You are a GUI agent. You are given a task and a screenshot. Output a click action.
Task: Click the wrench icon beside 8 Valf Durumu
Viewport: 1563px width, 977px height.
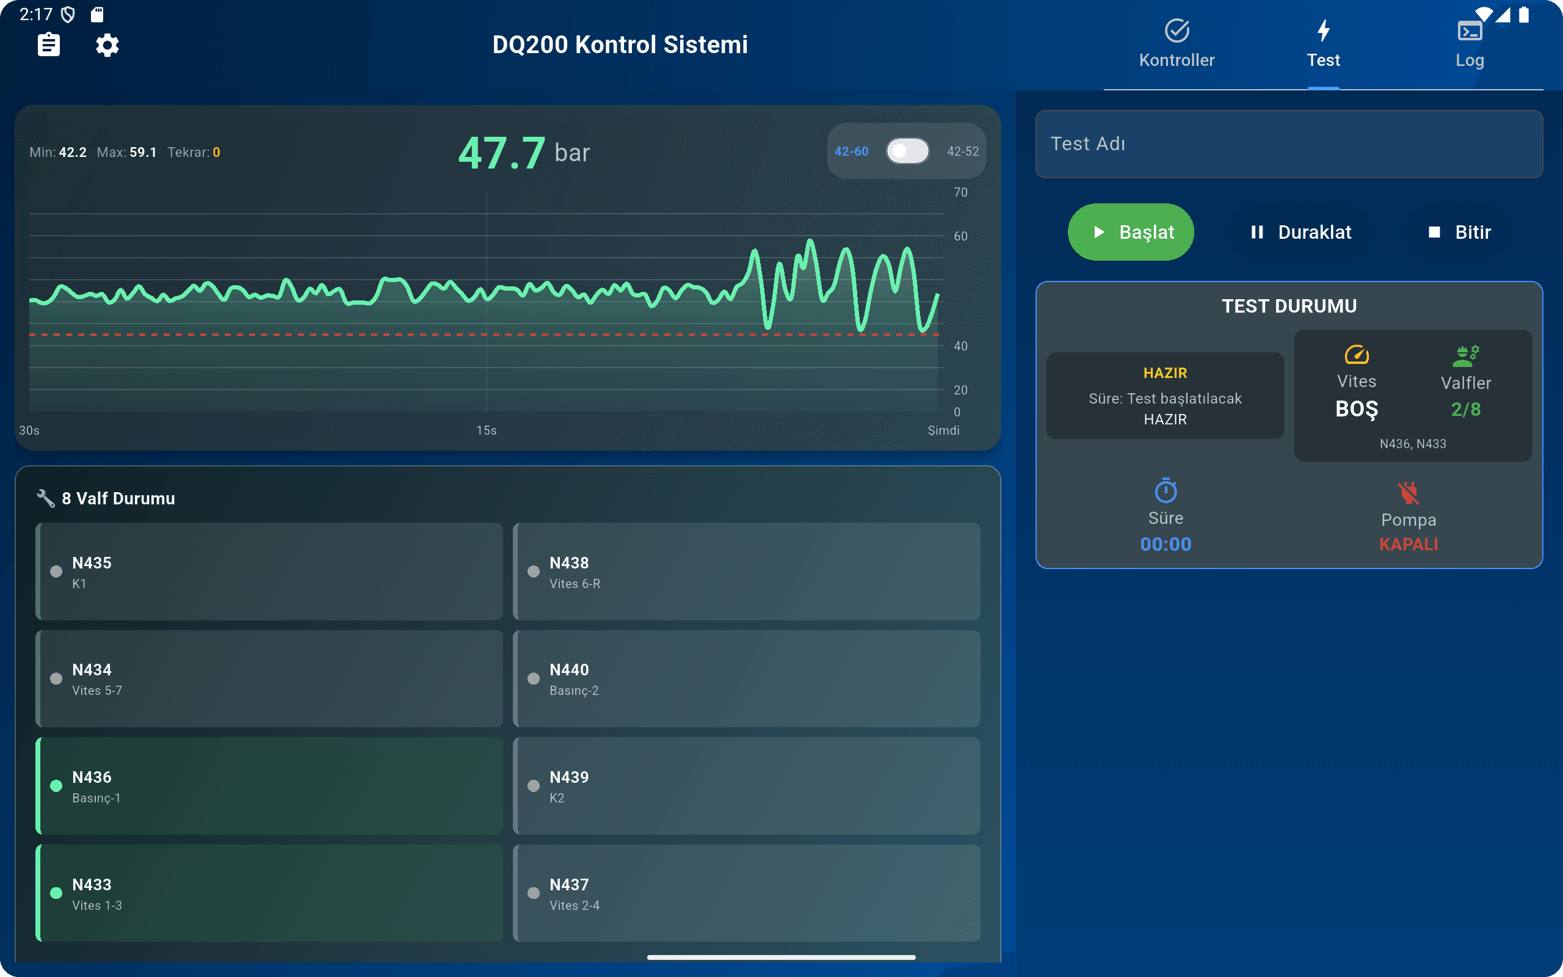click(45, 498)
